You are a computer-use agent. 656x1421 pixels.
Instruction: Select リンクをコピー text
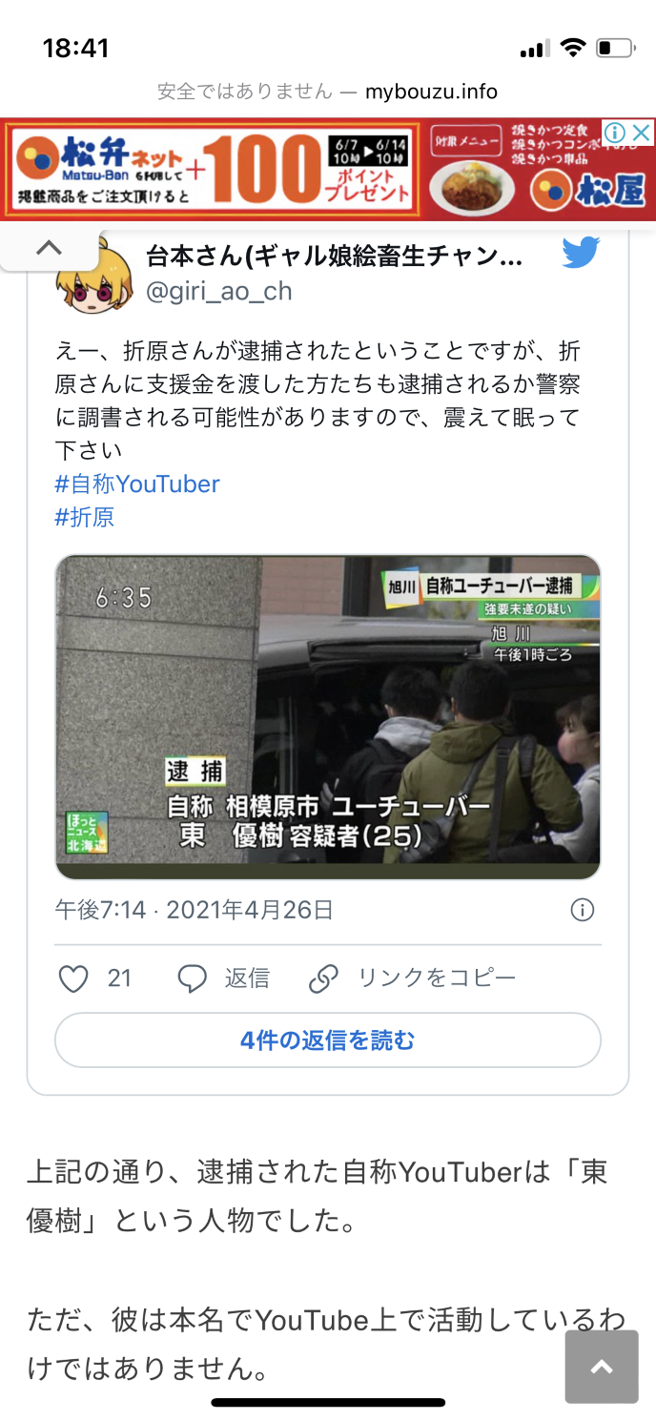coord(437,978)
